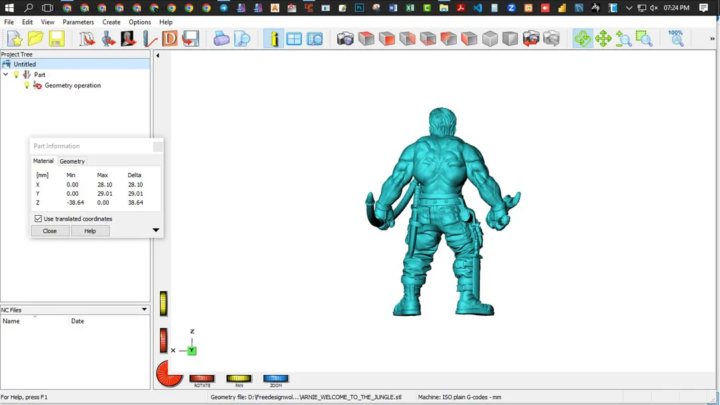Image resolution: width=720 pixels, height=405 pixels.
Task: Toggle the Part Information 'i' button
Action: click(273, 39)
